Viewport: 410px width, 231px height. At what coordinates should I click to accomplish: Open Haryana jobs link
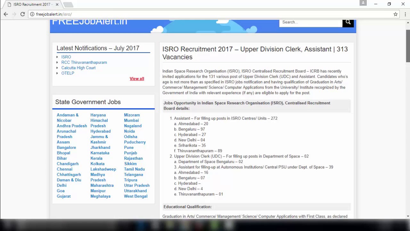click(98, 115)
